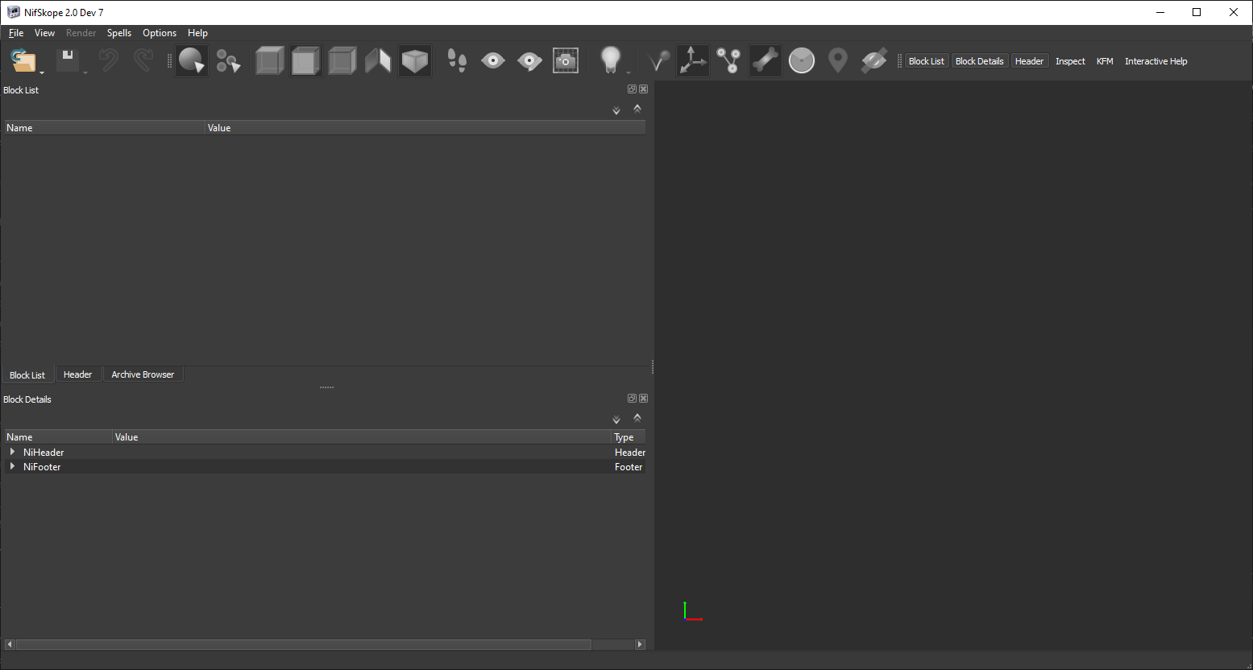Collapse all rows in Block List panel
Viewport: 1253px width, 670px height.
637,109
